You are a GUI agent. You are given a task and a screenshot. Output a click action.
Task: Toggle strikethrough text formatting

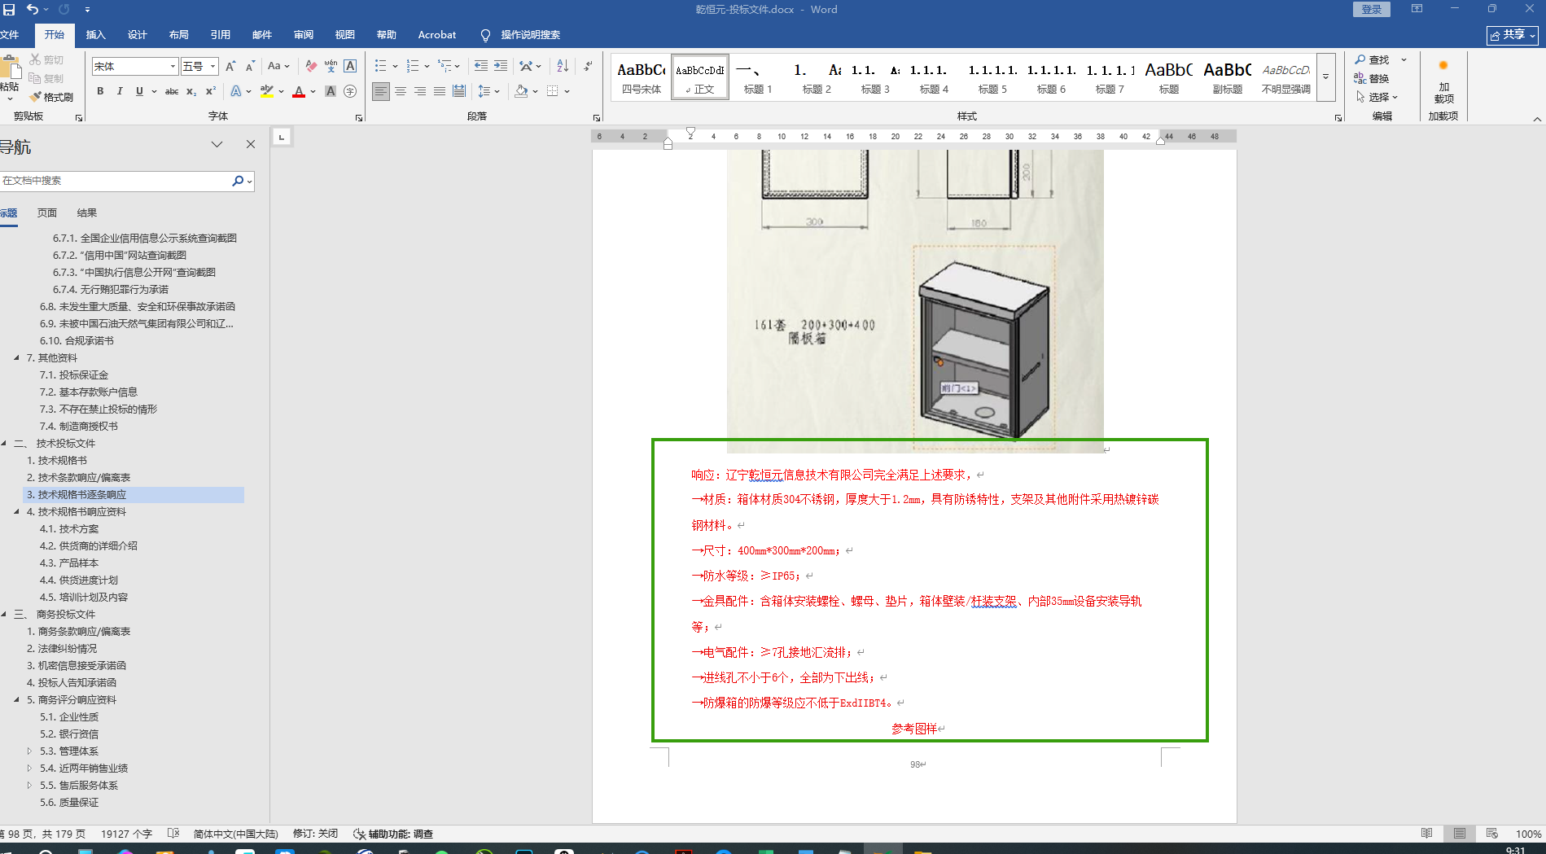(x=172, y=91)
